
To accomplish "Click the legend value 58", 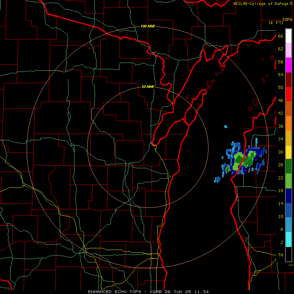I will [x=281, y=62].
